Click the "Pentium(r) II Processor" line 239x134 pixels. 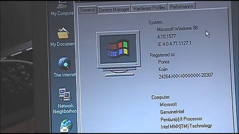point(181,119)
